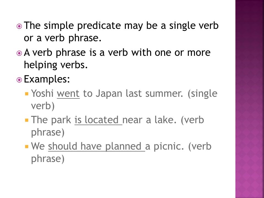
Task: Click the underlined word 'went'
Action: coord(68,94)
